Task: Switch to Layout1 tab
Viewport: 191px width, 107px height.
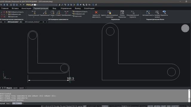Action: click(x=15, y=88)
